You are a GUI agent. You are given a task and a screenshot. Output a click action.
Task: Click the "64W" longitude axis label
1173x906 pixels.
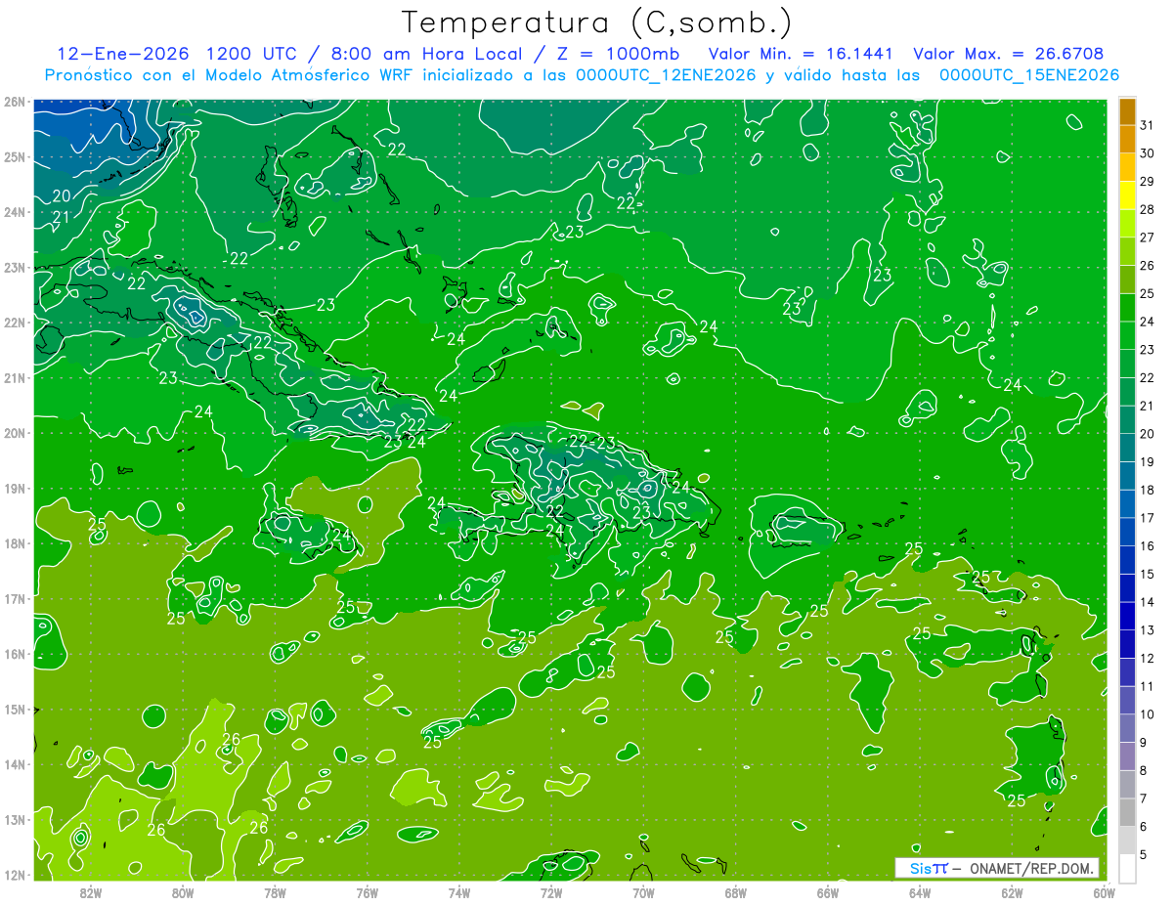[920, 891]
